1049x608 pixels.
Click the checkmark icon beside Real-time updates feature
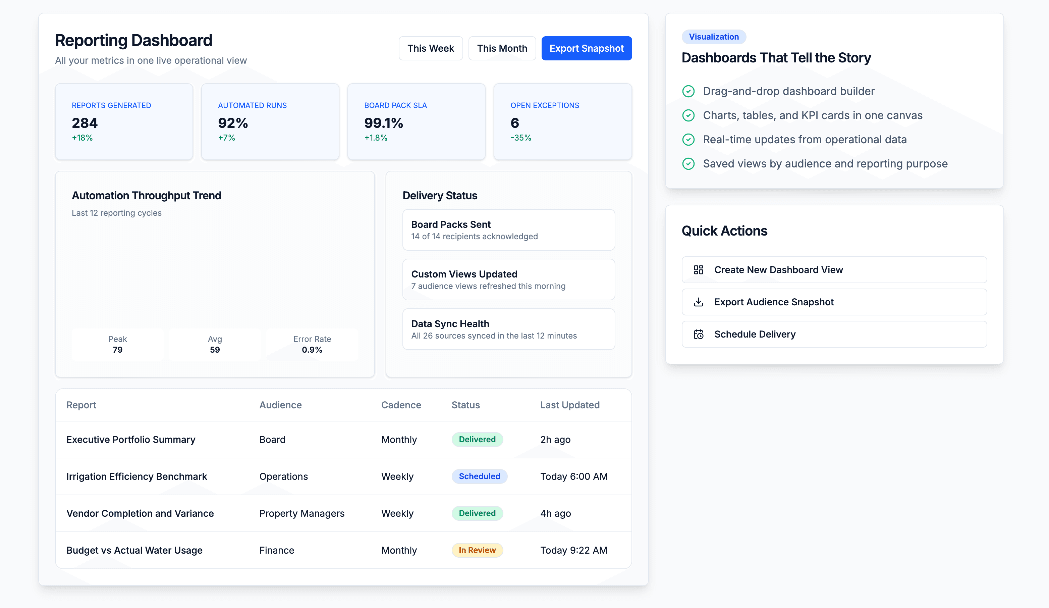689,140
